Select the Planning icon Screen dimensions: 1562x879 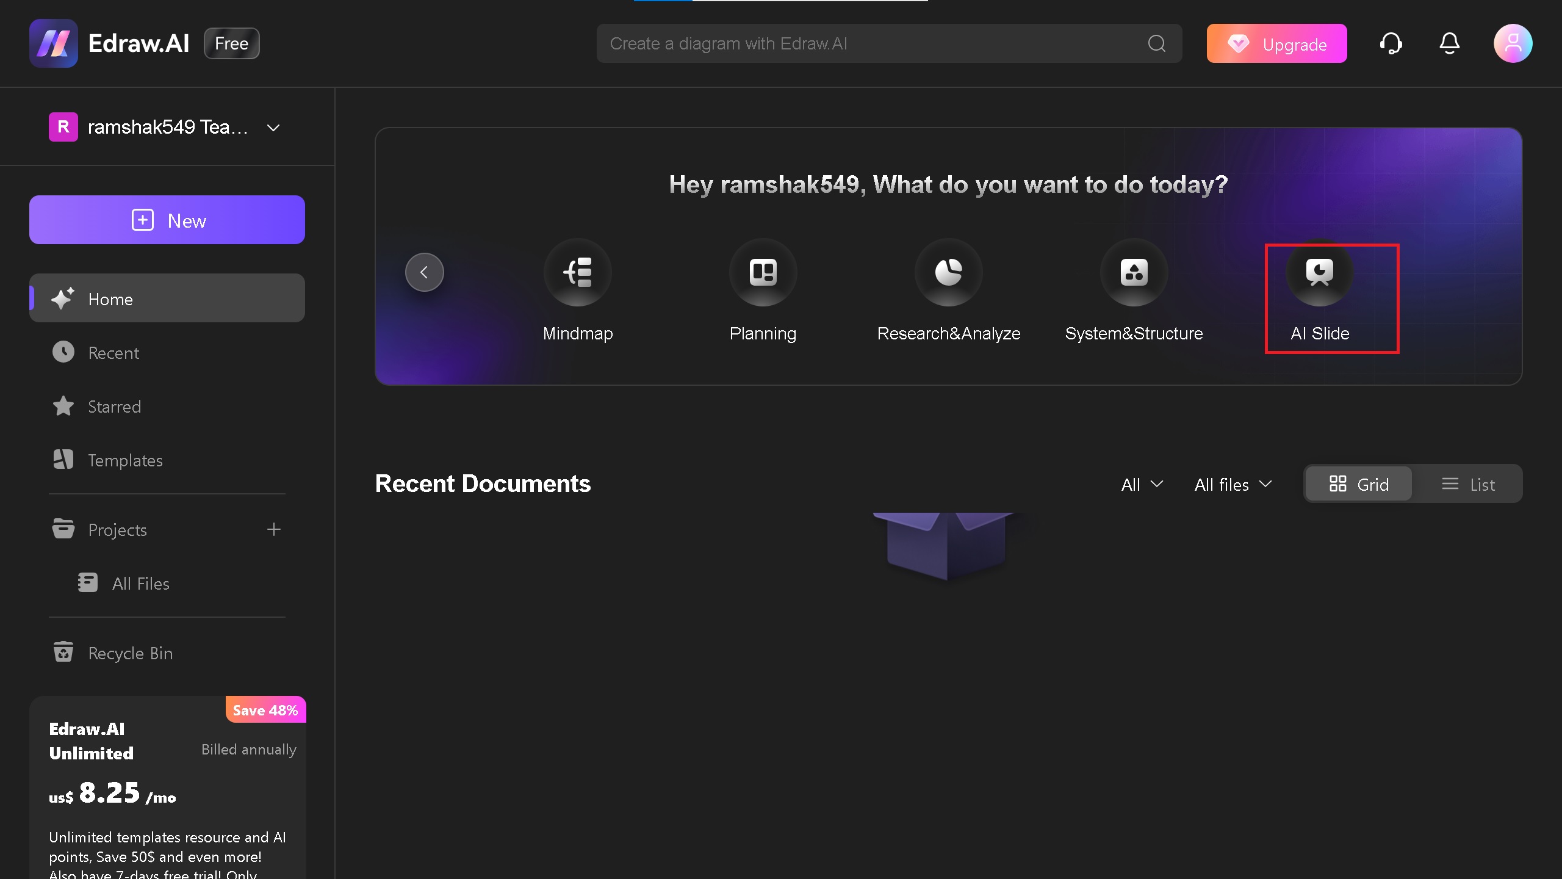point(763,272)
